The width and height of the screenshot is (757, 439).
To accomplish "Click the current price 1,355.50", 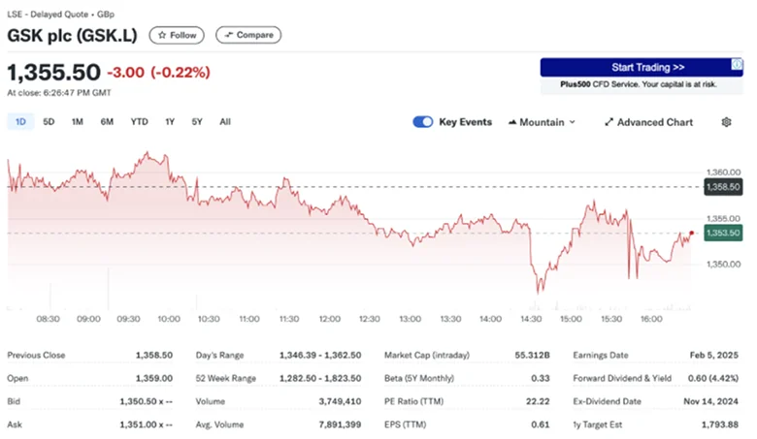I will 53,73.
